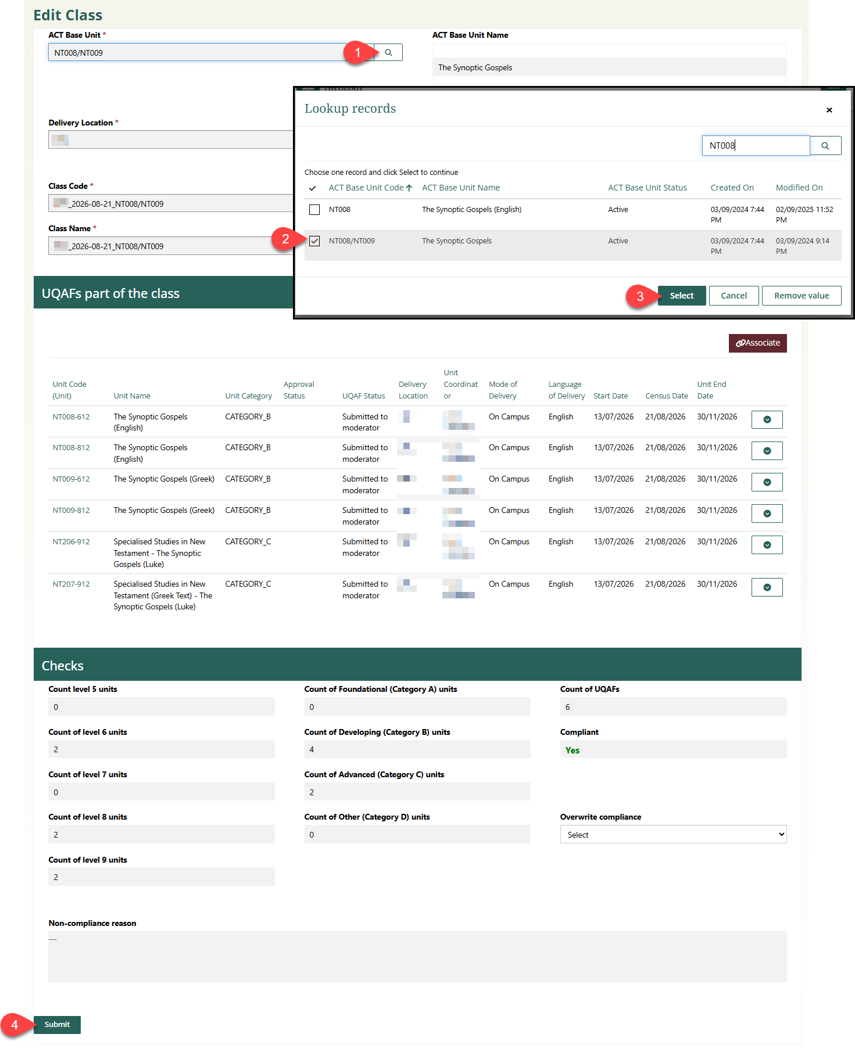Click Remove value button

(802, 296)
